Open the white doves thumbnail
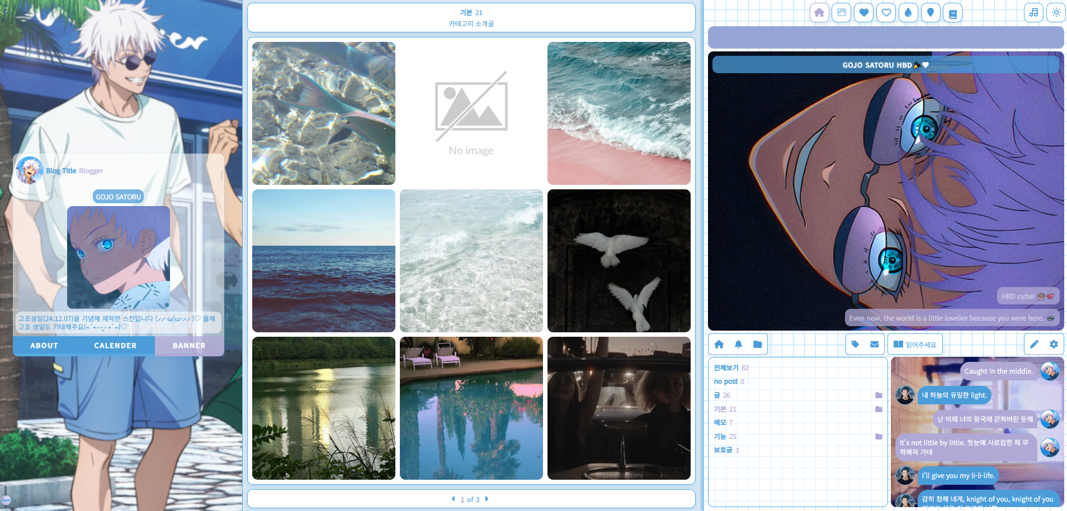The height and width of the screenshot is (511, 1067). pyautogui.click(x=619, y=261)
